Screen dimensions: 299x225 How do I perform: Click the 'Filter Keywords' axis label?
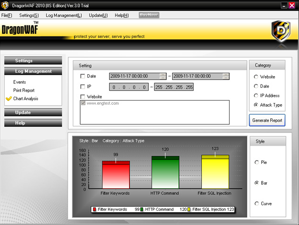115,193
